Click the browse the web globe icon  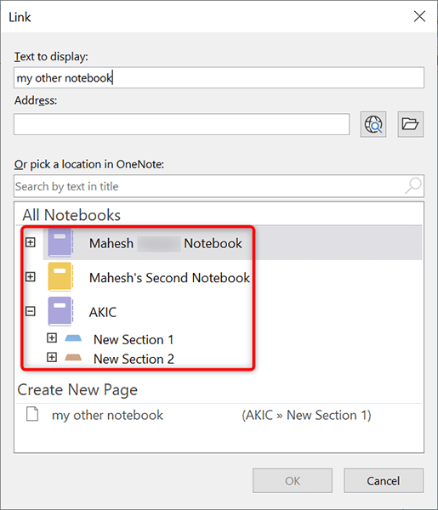[x=373, y=124]
